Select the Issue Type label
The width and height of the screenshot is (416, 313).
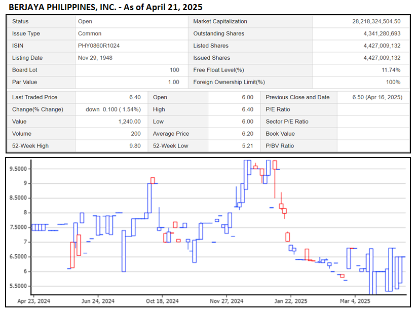26,34
